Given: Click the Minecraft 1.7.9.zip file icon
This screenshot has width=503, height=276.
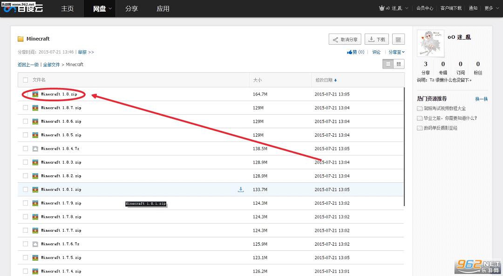Looking at the screenshot, I should pos(35,203).
